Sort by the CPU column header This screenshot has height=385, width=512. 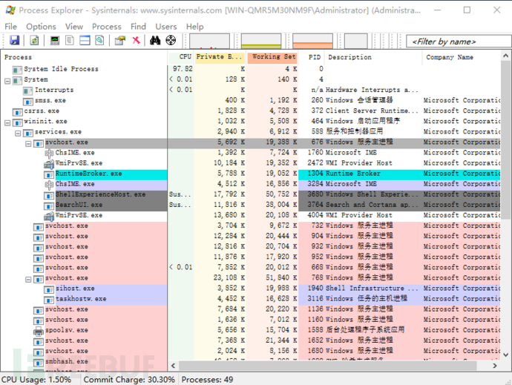point(181,57)
